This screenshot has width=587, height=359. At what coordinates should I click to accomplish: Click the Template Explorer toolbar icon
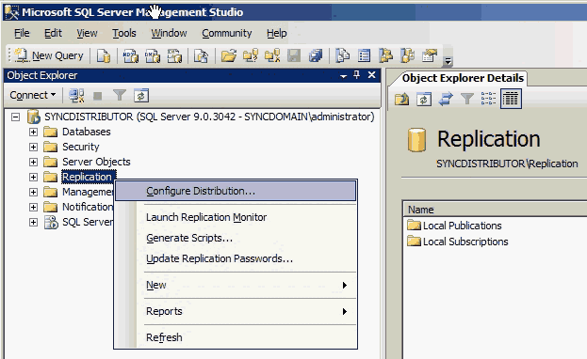point(408,55)
